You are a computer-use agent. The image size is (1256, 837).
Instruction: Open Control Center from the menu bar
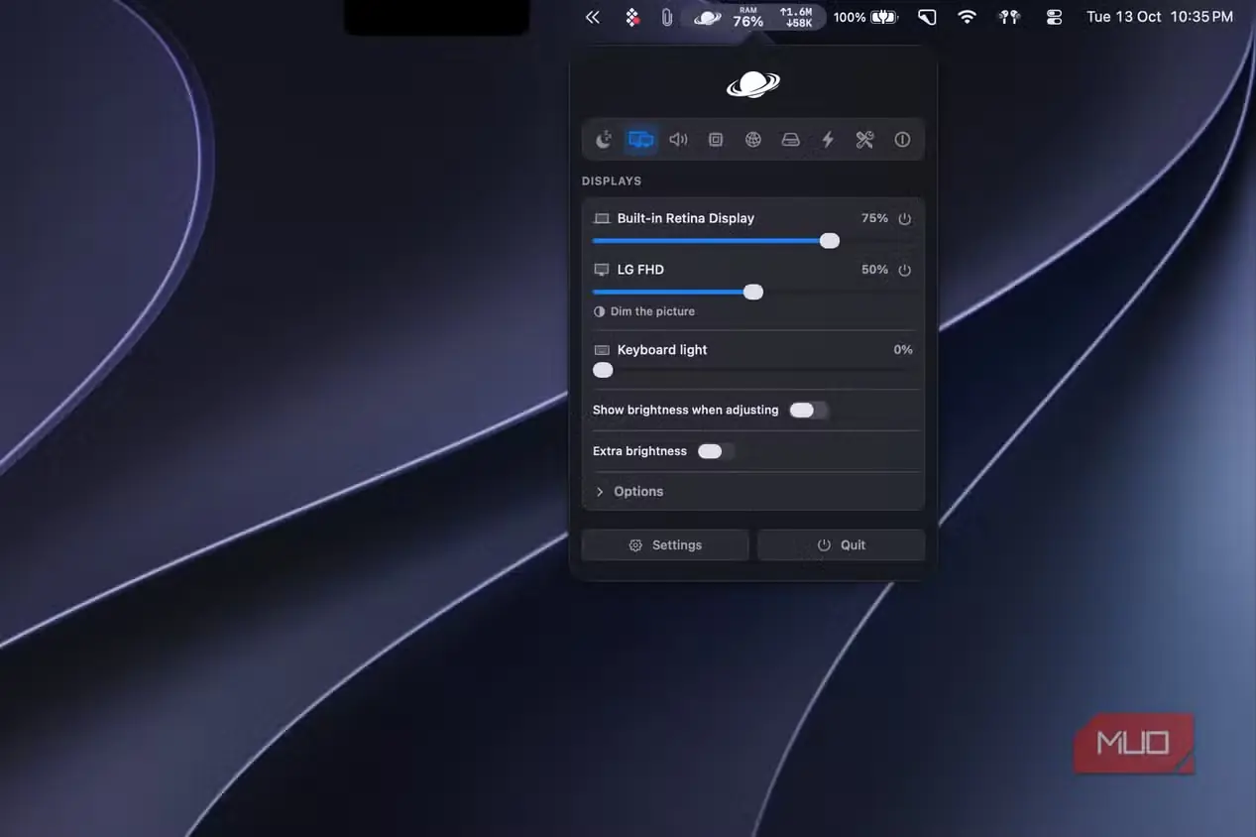[x=1054, y=17]
